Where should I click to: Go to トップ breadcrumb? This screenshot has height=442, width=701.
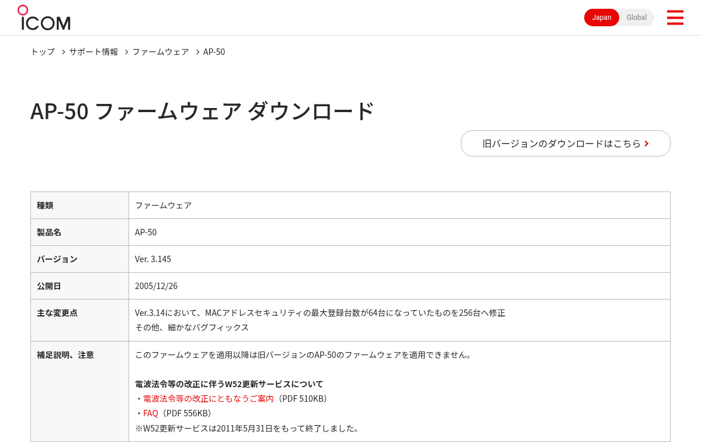[43, 51]
